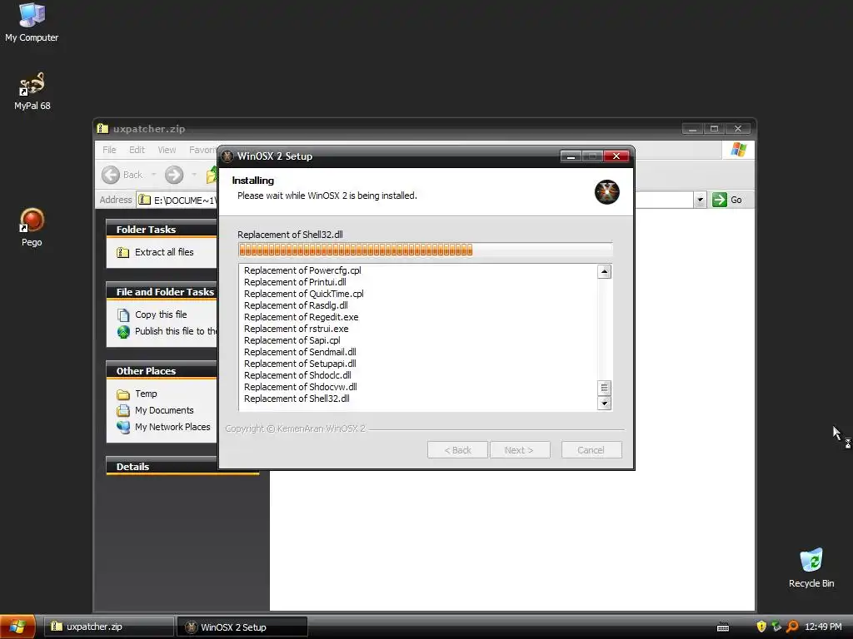The image size is (853, 639).
Task: Click the security shield tray icon
Action: [x=761, y=627]
